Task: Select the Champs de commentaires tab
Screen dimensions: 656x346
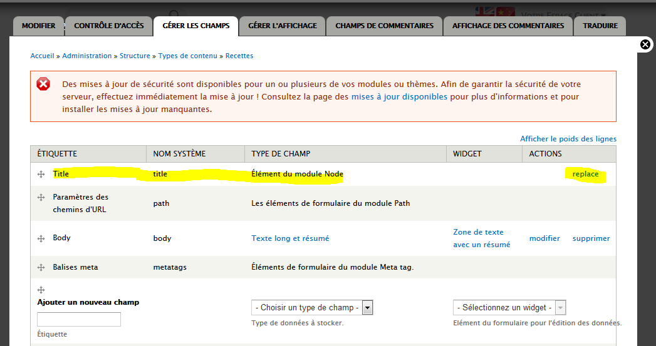Action: pos(384,26)
